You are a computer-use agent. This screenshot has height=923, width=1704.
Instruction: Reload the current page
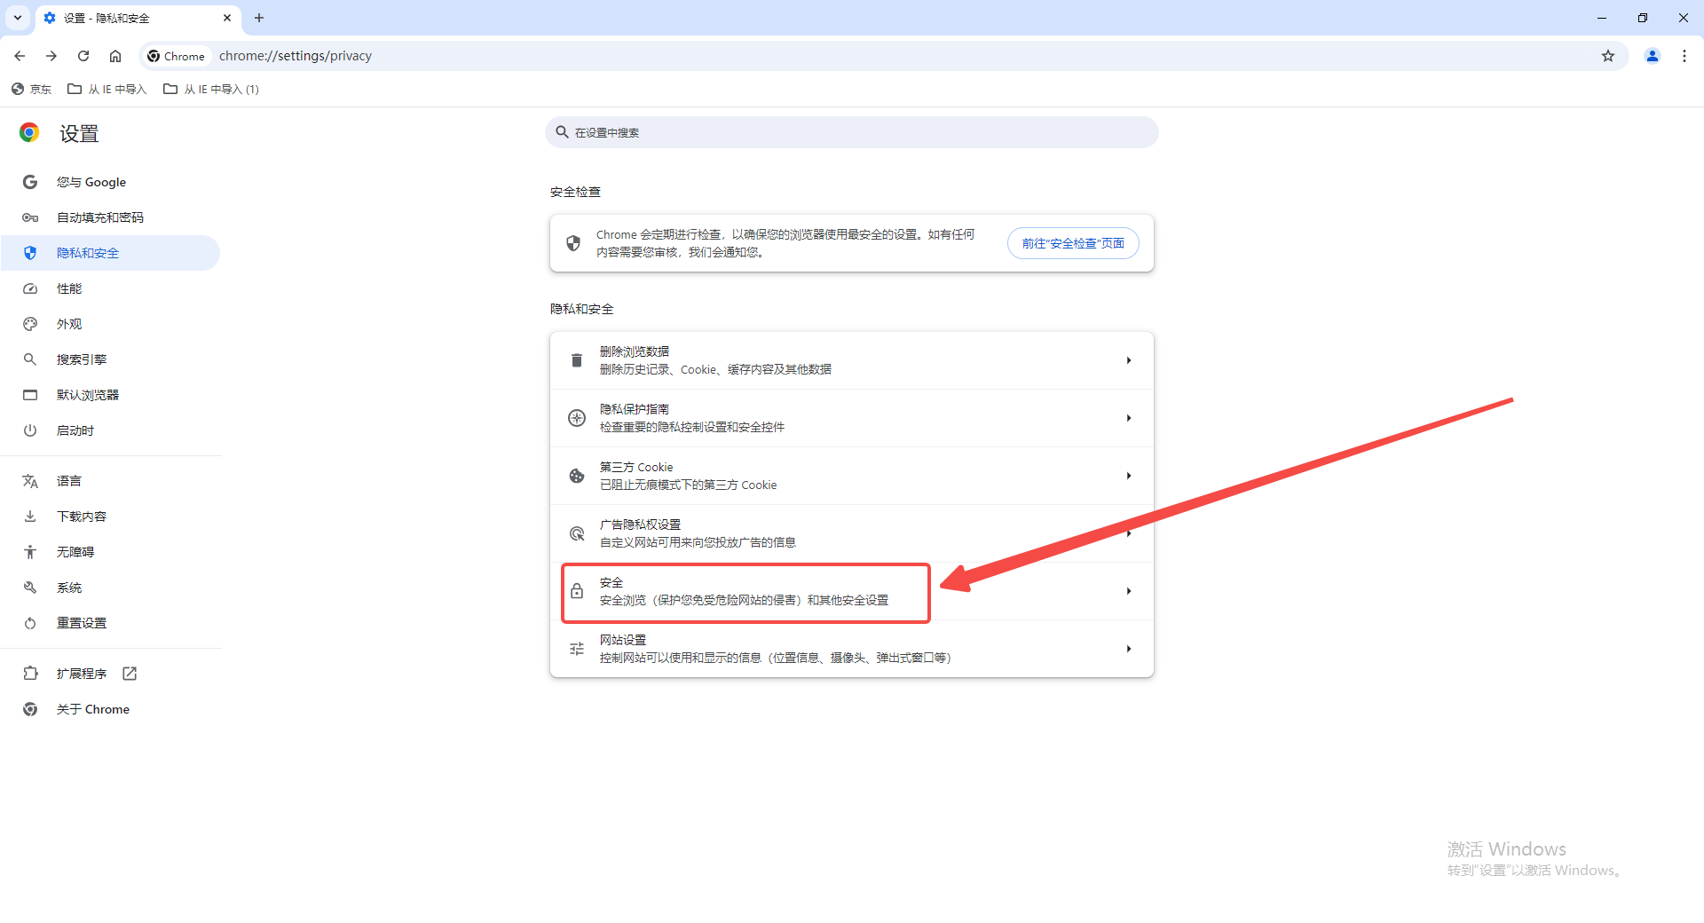coord(83,56)
